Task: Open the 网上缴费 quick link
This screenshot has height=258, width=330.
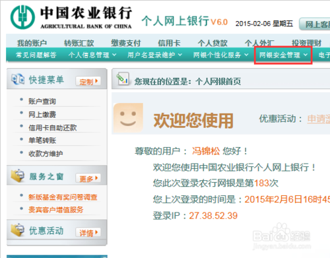Action: click(42, 114)
